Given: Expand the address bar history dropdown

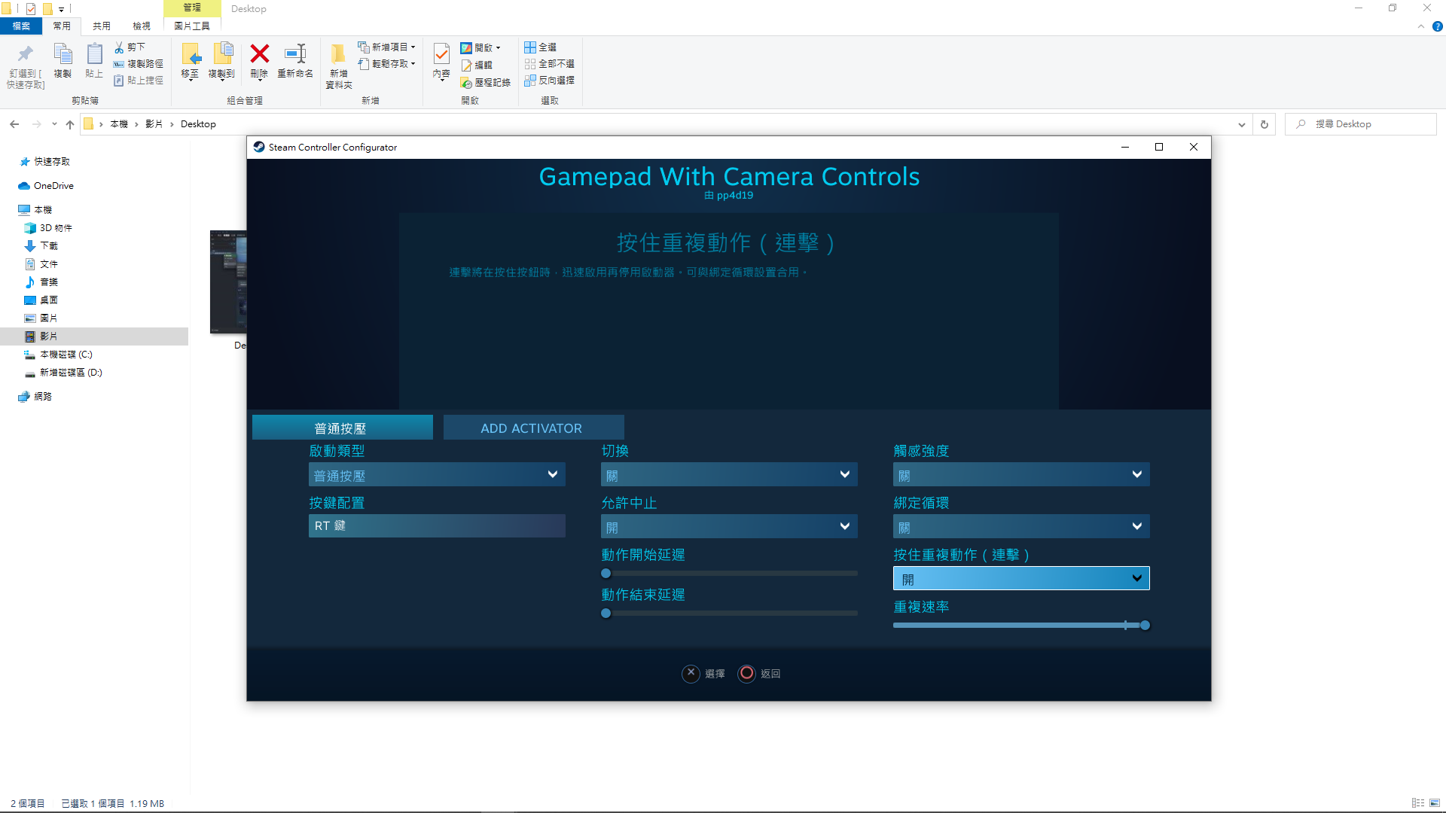Looking at the screenshot, I should (x=1242, y=124).
